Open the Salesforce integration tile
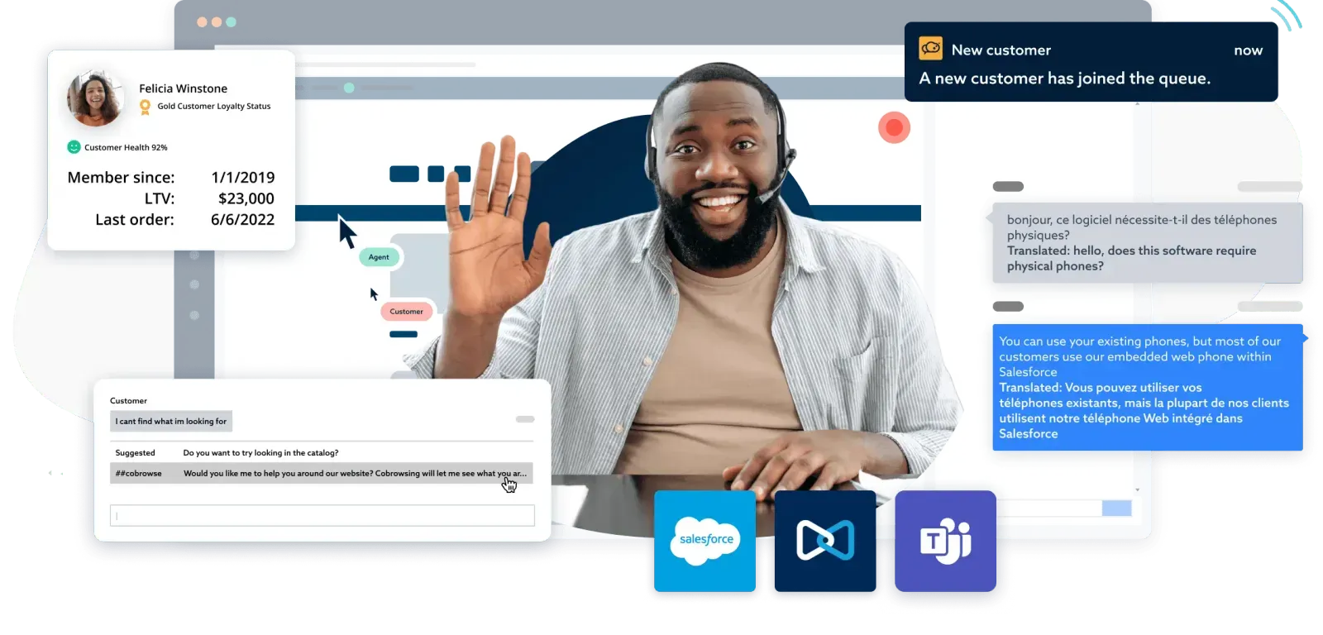Screen dimensions: 1323x635 [704, 541]
